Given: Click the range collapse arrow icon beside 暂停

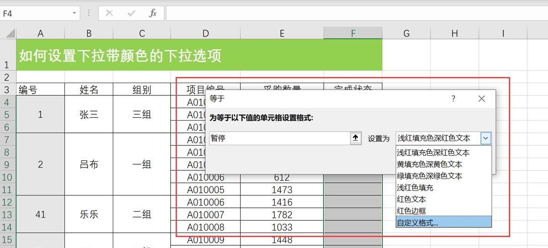Looking at the screenshot, I should pos(356,138).
